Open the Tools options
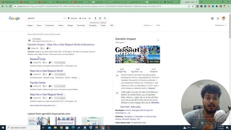 coord(158,25)
